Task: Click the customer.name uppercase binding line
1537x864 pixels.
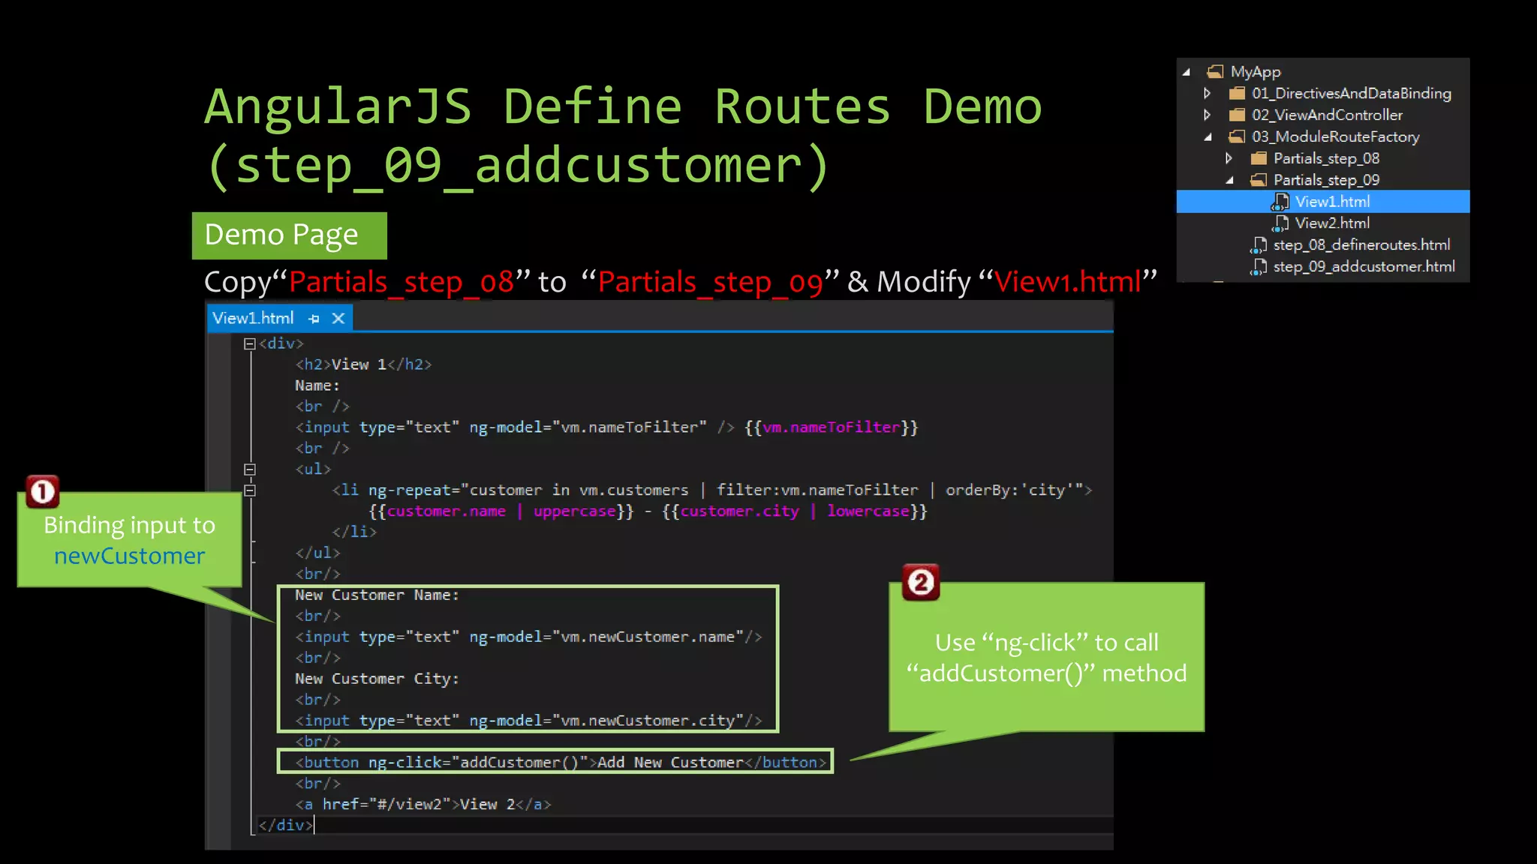Action: [648, 511]
